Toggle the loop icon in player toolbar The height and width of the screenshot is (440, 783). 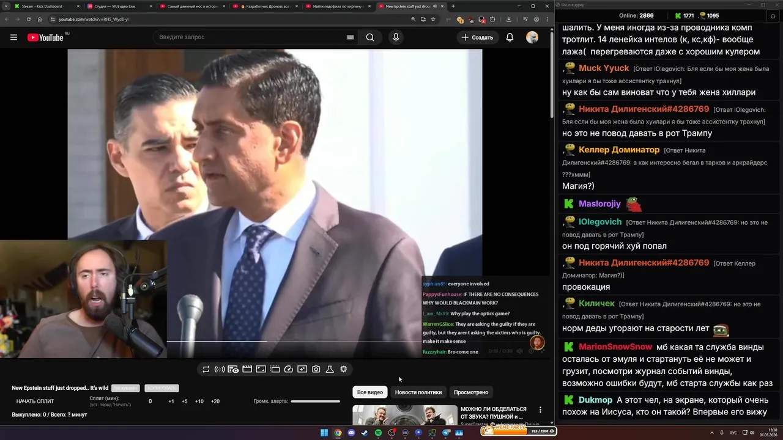(206, 369)
